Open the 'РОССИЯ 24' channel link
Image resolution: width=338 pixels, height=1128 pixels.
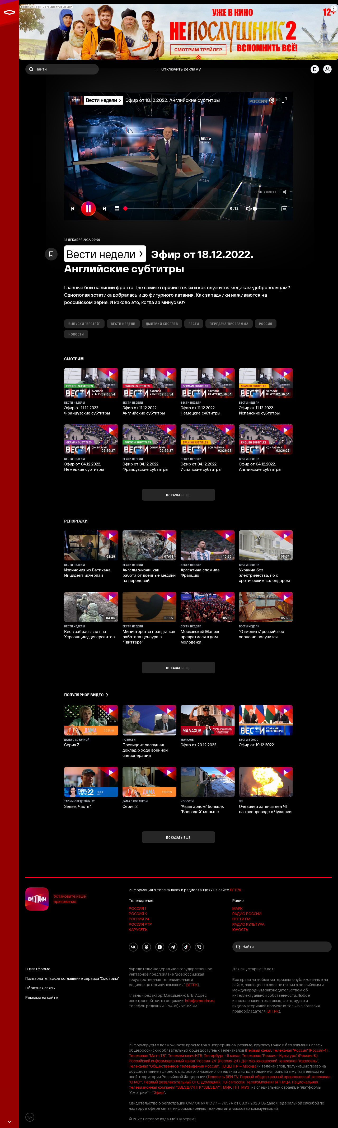click(x=139, y=919)
